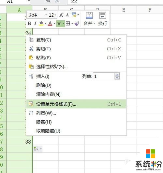Click the increase font size icon
This screenshot has width=163, height=173.
61,15
